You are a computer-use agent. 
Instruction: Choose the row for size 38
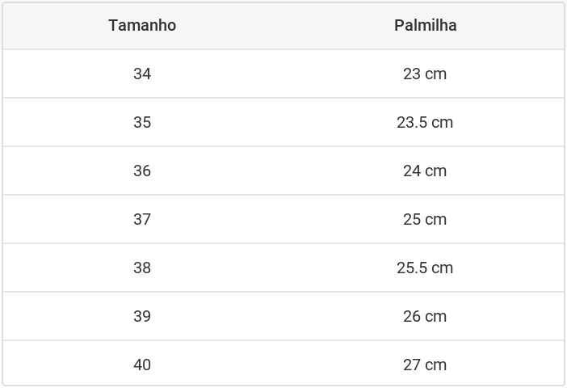[283, 268]
